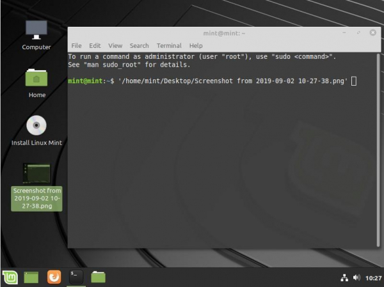The height and width of the screenshot is (287, 384).
Task: Maximize the mint@mint terminal window
Action: coord(358,33)
